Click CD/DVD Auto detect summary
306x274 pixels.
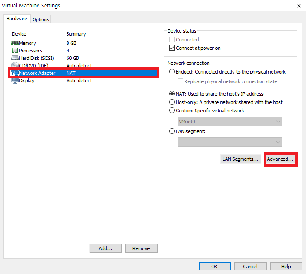coord(79,66)
